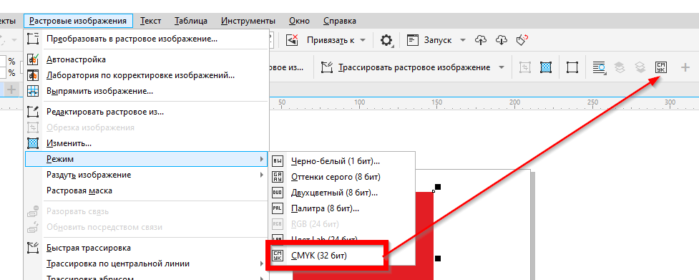
Task: Click the cloud upload icon
Action: tap(481, 40)
